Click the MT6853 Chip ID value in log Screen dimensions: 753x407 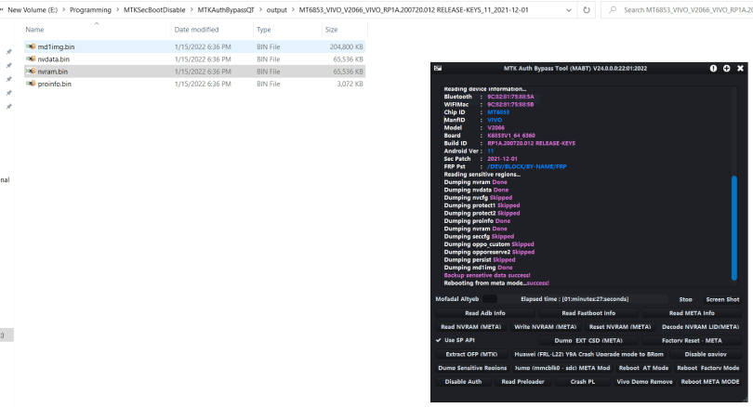pos(498,112)
